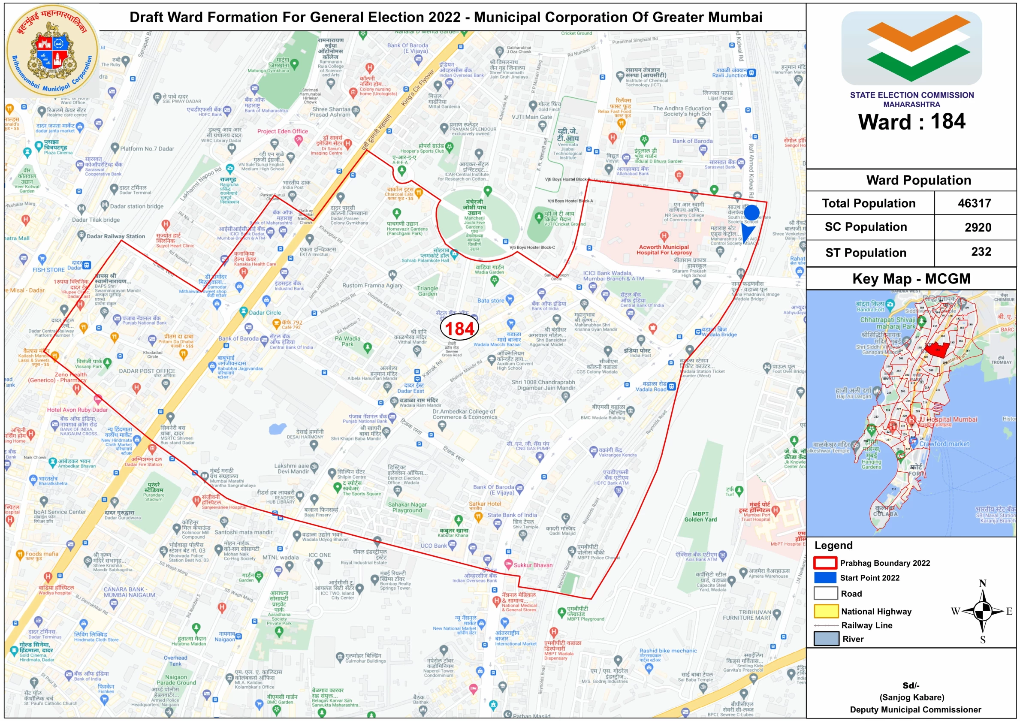Click the Key Map MCGM thumbnail
1020x721 pixels.
[x=911, y=413]
